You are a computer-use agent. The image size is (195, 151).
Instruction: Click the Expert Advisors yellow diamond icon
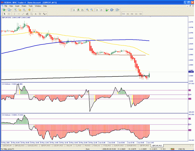(x=29, y=10)
